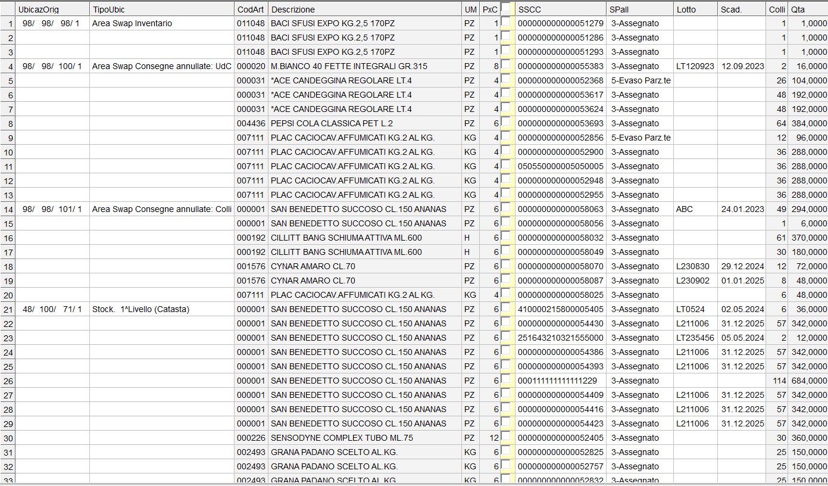
Task: Select SSCC cell 410000215800005405
Action: pos(560,309)
